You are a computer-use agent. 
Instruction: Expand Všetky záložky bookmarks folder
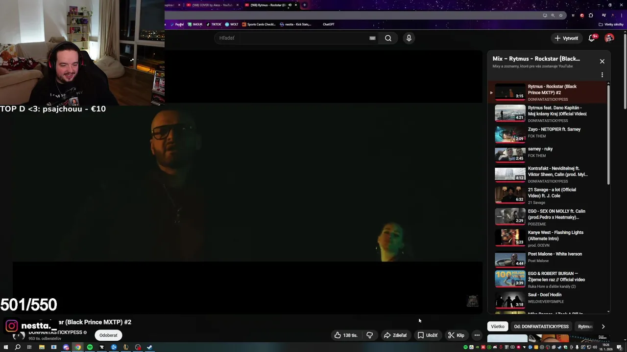coord(611,24)
